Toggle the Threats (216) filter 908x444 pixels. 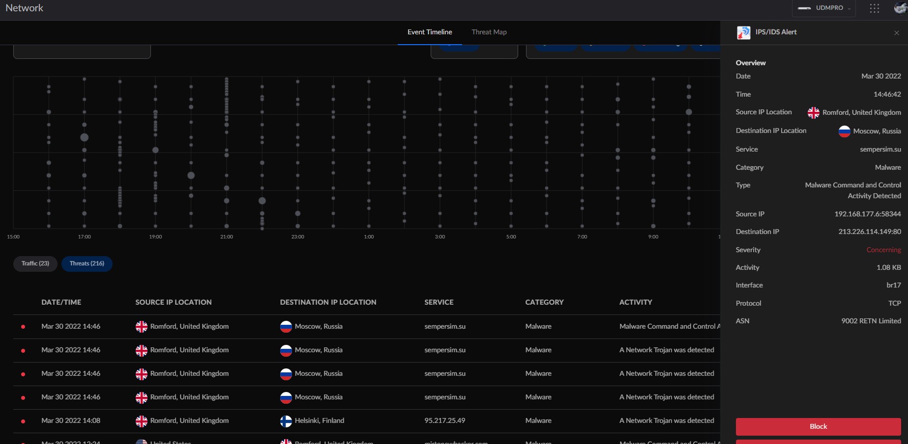coord(87,263)
